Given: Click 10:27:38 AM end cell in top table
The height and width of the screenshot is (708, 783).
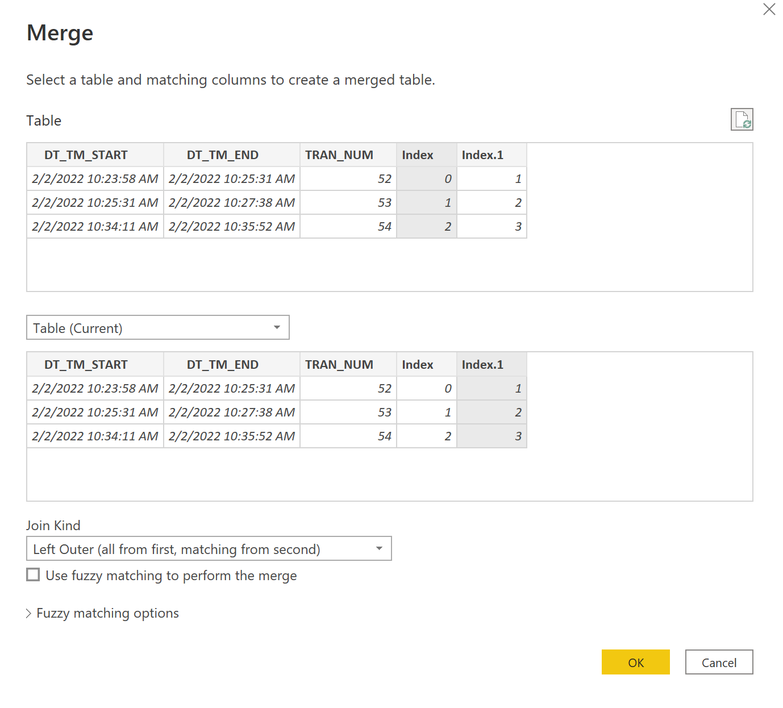Looking at the screenshot, I should 232,203.
